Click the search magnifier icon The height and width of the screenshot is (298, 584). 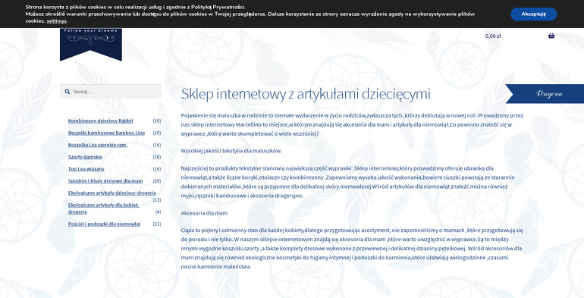pos(67,92)
